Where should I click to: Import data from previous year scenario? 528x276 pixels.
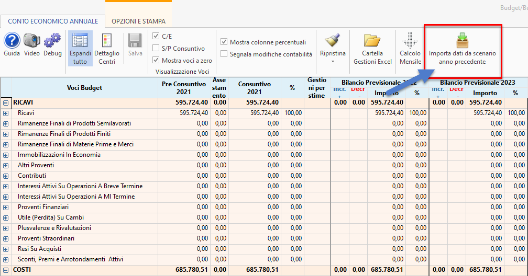463,49
